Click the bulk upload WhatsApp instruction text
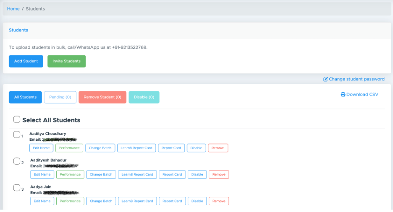 (78, 47)
